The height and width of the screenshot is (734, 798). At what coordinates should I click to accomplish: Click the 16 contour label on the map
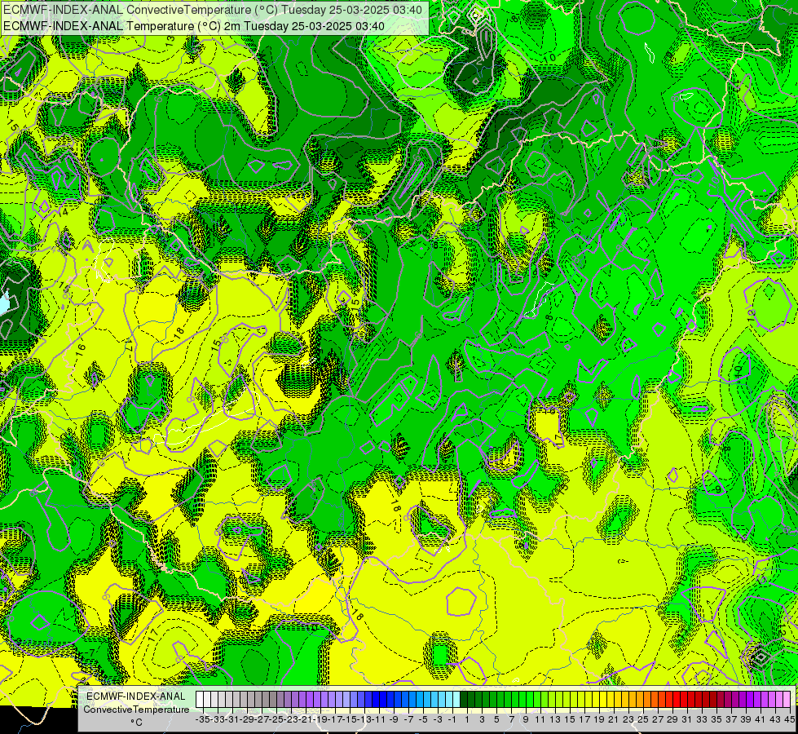tap(81, 351)
